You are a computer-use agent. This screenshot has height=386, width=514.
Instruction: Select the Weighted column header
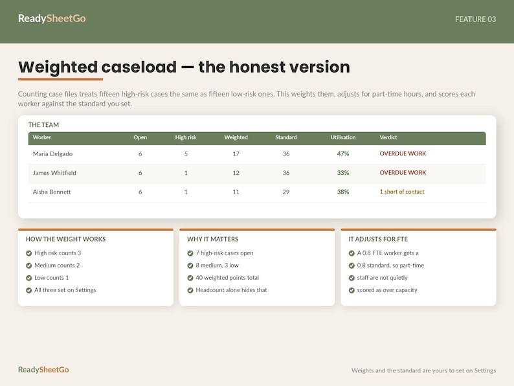(x=236, y=137)
